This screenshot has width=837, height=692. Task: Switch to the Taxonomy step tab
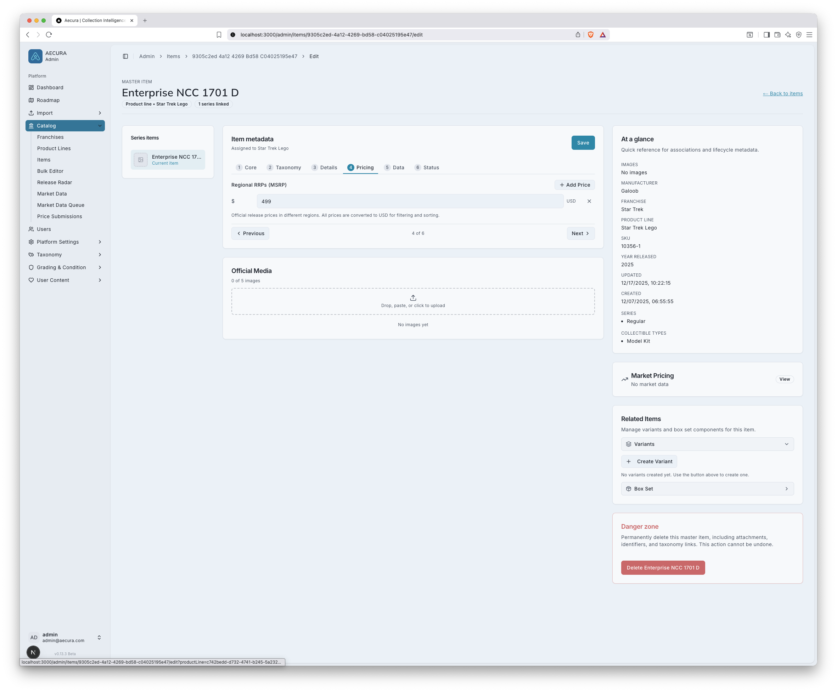284,167
